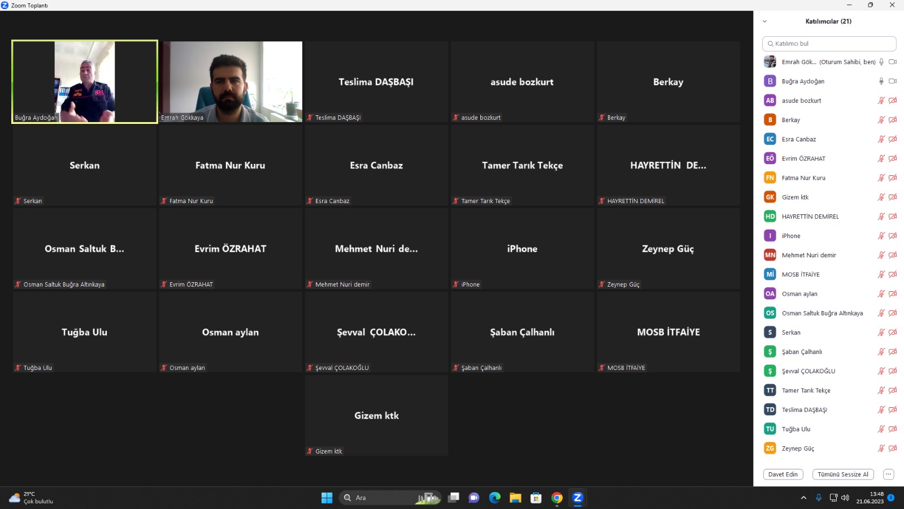The width and height of the screenshot is (904, 509).
Task: Select Teslima DAŞBAŞI video tile
Action: 376,81
